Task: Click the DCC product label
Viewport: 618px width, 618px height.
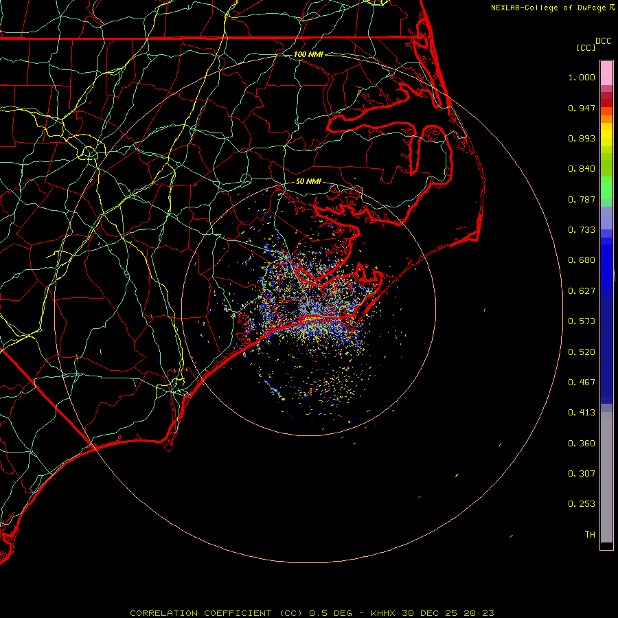Action: pyautogui.click(x=604, y=41)
